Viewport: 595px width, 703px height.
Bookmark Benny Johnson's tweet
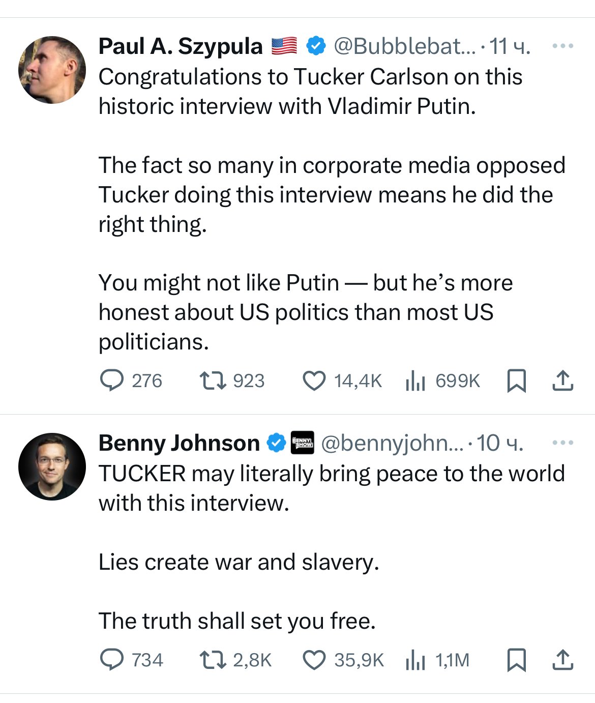coord(517,660)
